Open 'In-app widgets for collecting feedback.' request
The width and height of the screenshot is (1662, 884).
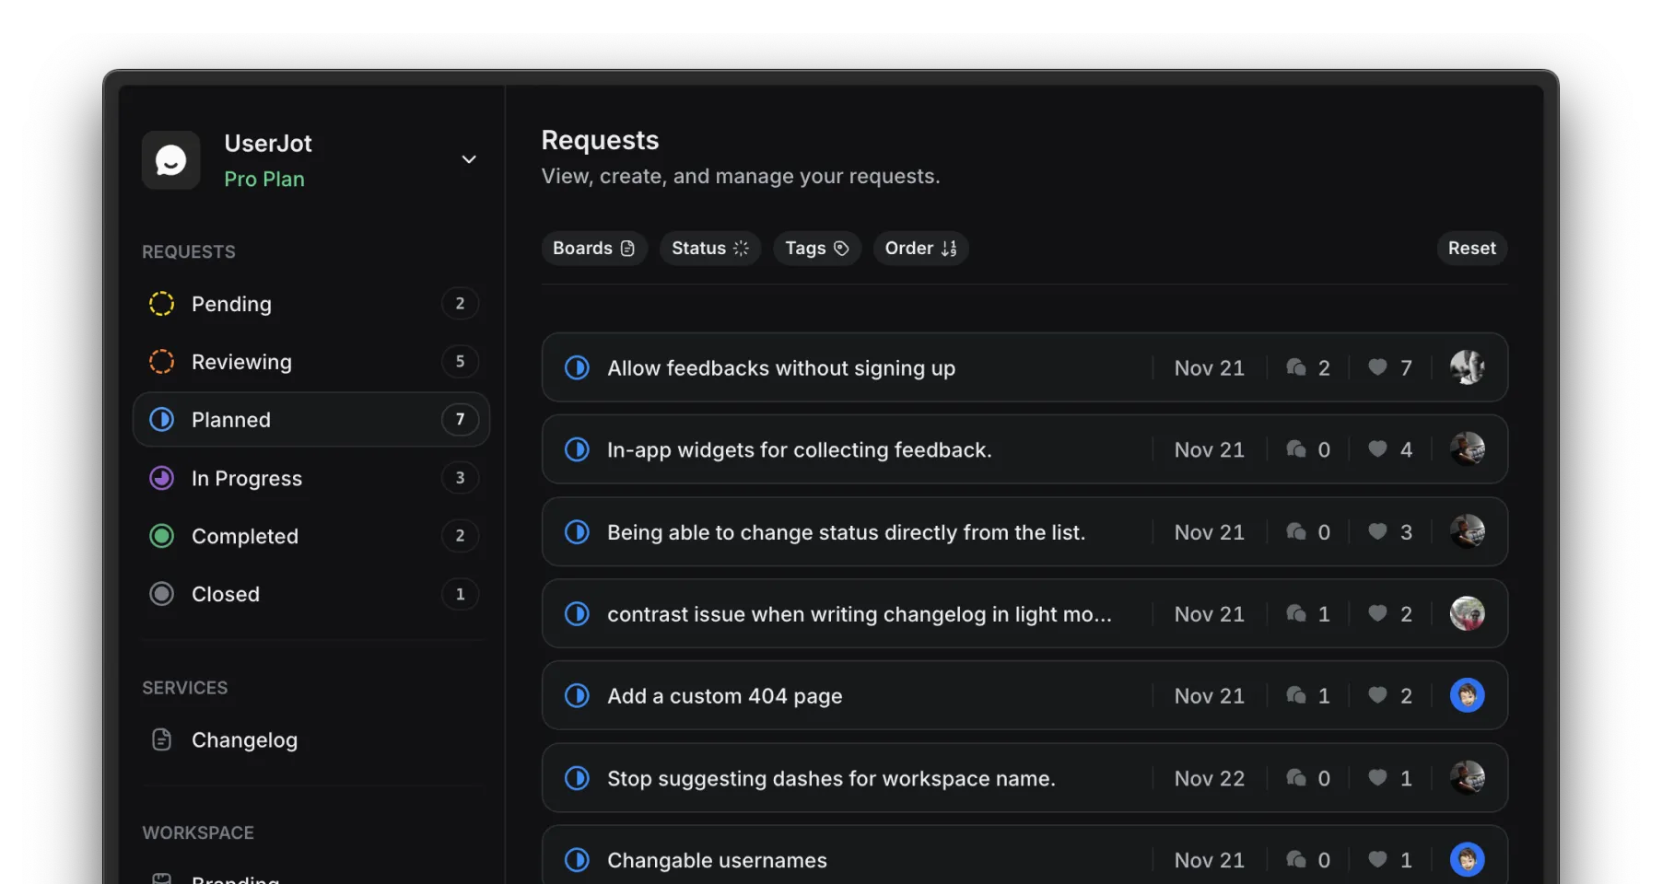coord(1024,449)
